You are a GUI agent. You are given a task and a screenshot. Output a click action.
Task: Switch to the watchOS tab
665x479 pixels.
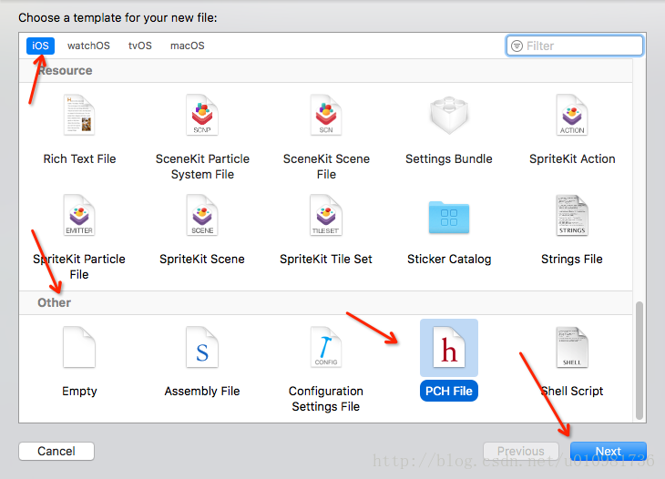click(x=88, y=46)
